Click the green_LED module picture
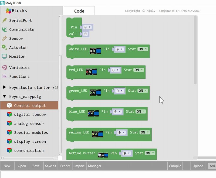The width and height of the screenshot is (216, 178). (95, 93)
